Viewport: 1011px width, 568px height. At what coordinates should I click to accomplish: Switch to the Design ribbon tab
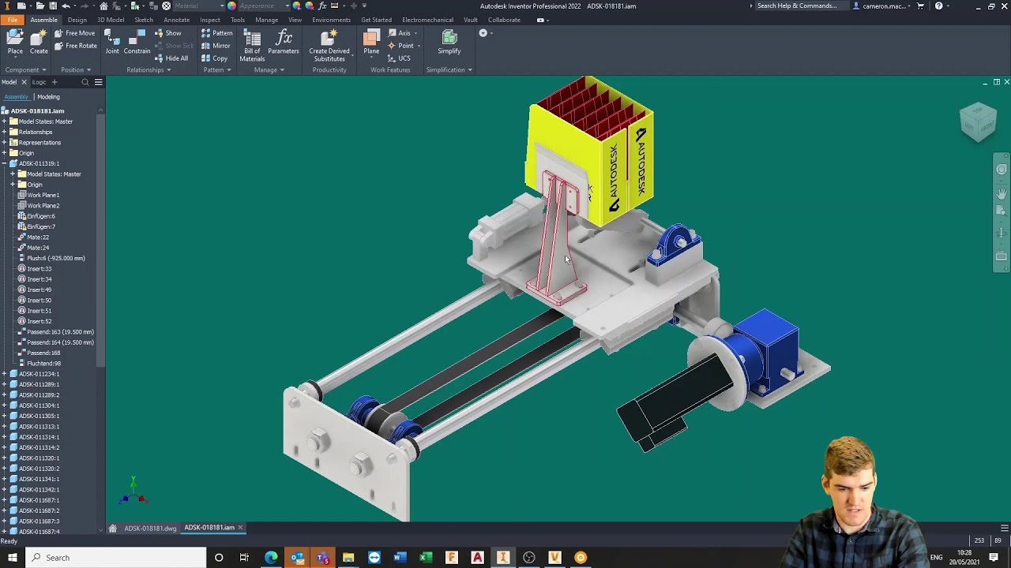point(77,20)
